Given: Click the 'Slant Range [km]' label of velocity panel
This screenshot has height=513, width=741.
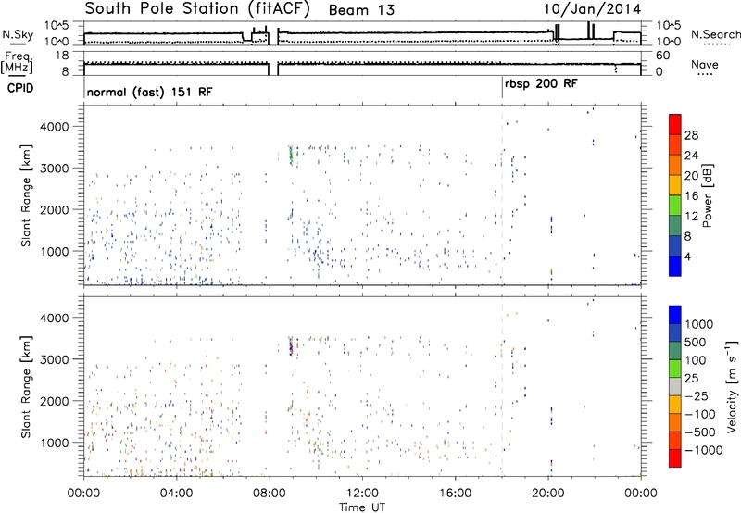Looking at the screenshot, I should pos(26,387).
